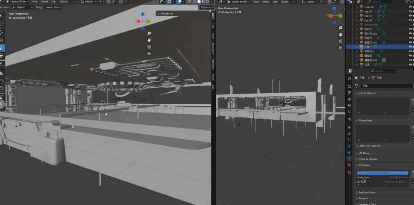The width and height of the screenshot is (414, 205).
Task: Switch to the BoxCutter sidebar tab
Action: pyautogui.click(x=213, y=49)
